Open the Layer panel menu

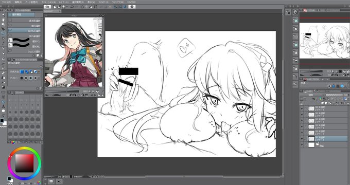[301, 91]
